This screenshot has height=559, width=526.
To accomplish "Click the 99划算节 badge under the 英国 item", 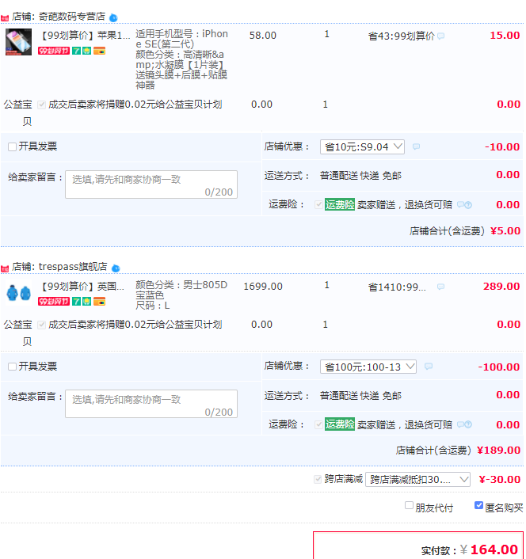I will (x=54, y=302).
